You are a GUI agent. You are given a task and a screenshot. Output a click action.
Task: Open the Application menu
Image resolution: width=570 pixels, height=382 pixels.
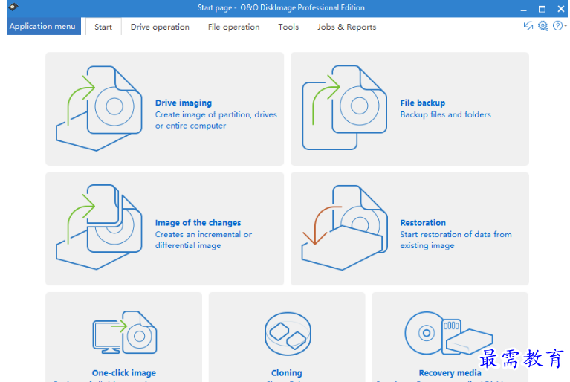click(x=44, y=26)
